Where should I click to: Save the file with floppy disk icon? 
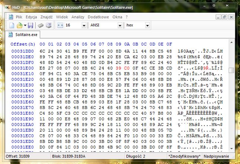[30, 25]
